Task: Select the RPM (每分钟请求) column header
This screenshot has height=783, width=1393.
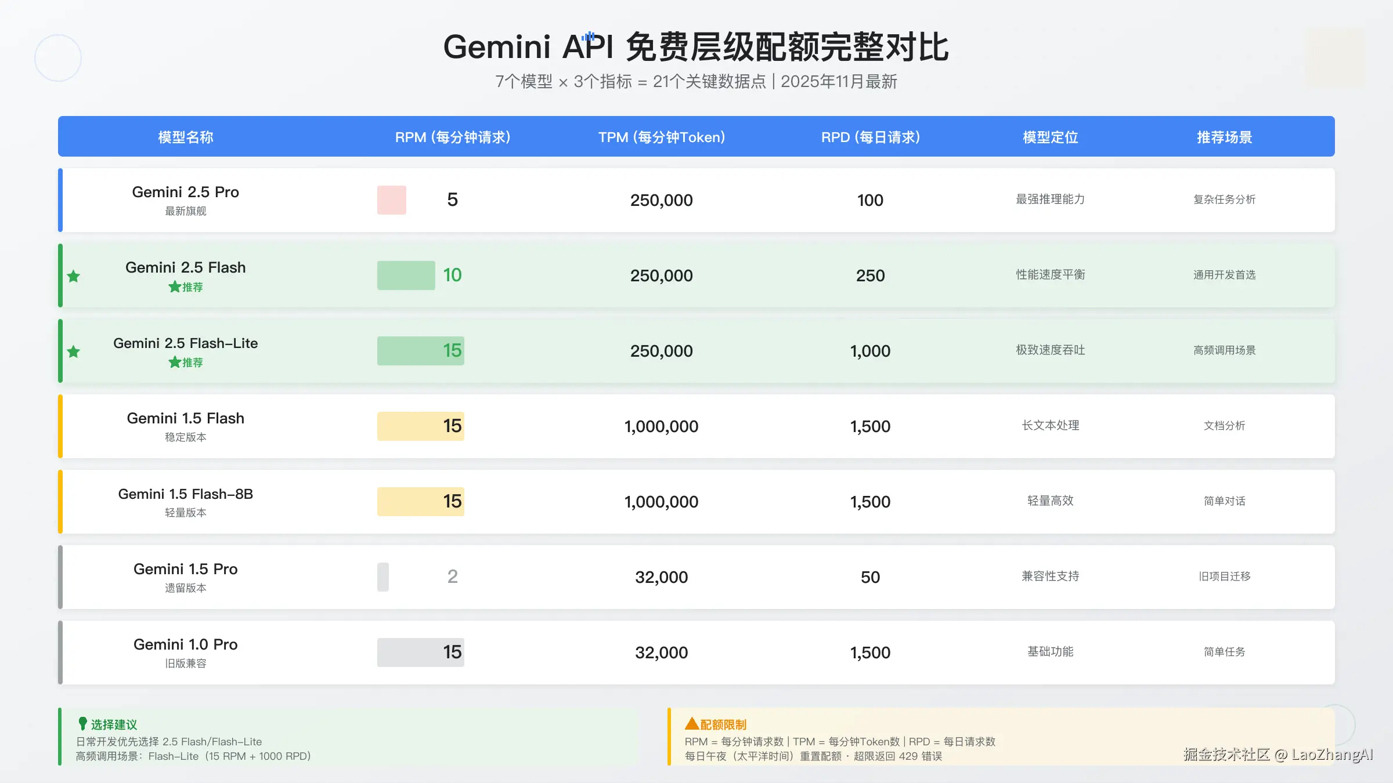Action: pyautogui.click(x=453, y=137)
